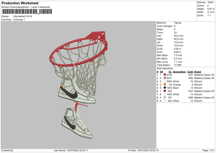Click the 'Colorway 1' value
The width and height of the screenshot is (216, 153).
19,19
